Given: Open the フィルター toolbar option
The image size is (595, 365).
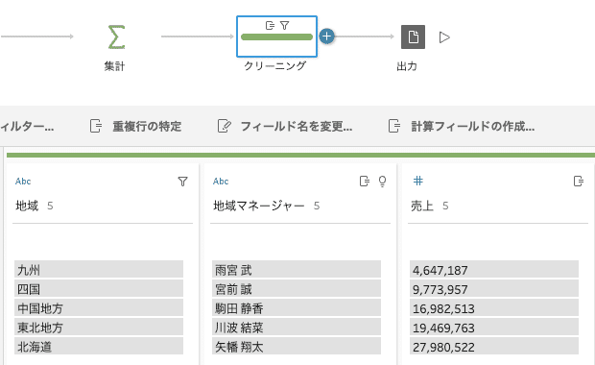Looking at the screenshot, I should (27, 126).
